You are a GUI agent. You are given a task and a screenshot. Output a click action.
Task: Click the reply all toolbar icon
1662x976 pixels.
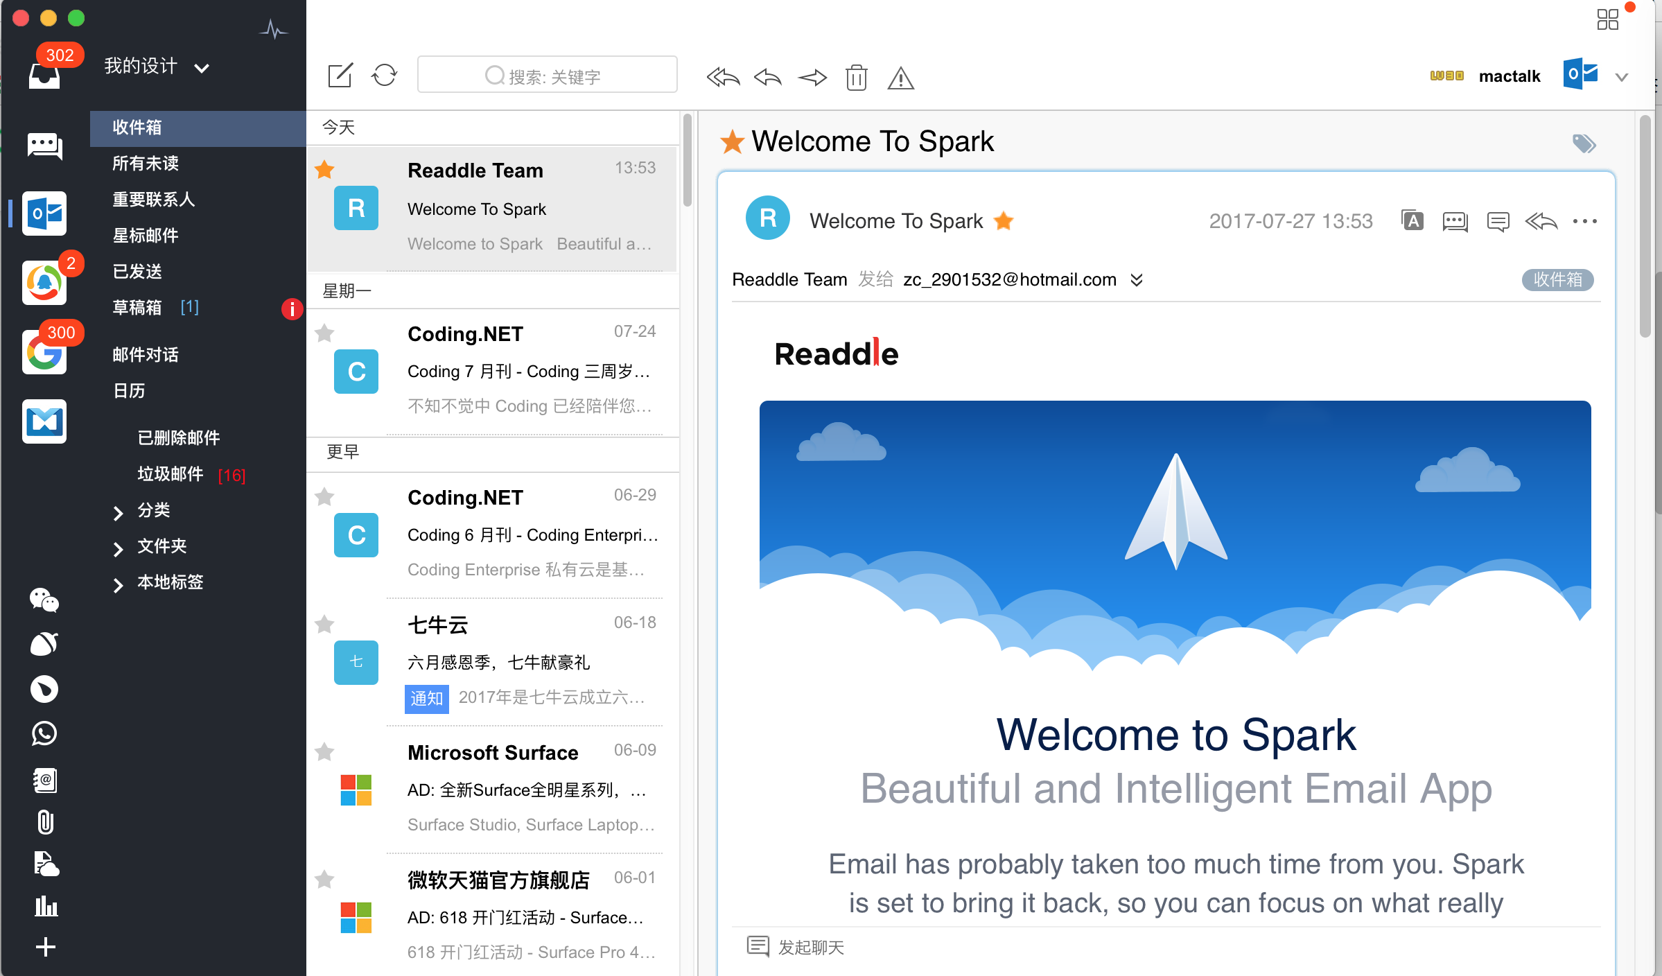pyautogui.click(x=723, y=77)
